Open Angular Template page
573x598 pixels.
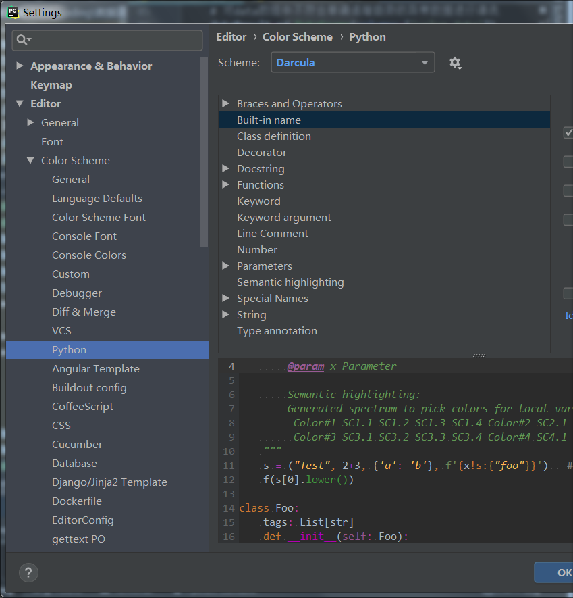pyautogui.click(x=96, y=368)
